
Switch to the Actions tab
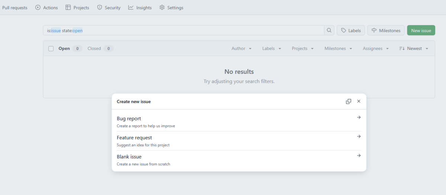click(47, 7)
